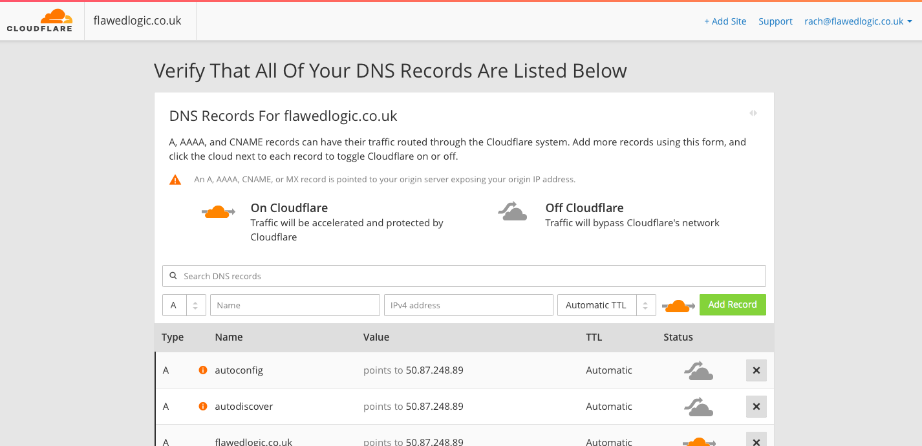Open the autoconfig Automatic TTL setting
Screen dimensions: 922x446
609,370
